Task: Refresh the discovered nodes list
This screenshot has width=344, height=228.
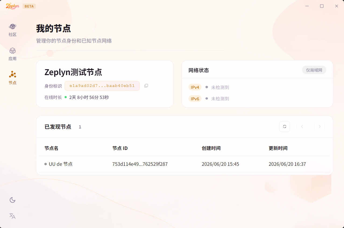Action: [x=285, y=127]
